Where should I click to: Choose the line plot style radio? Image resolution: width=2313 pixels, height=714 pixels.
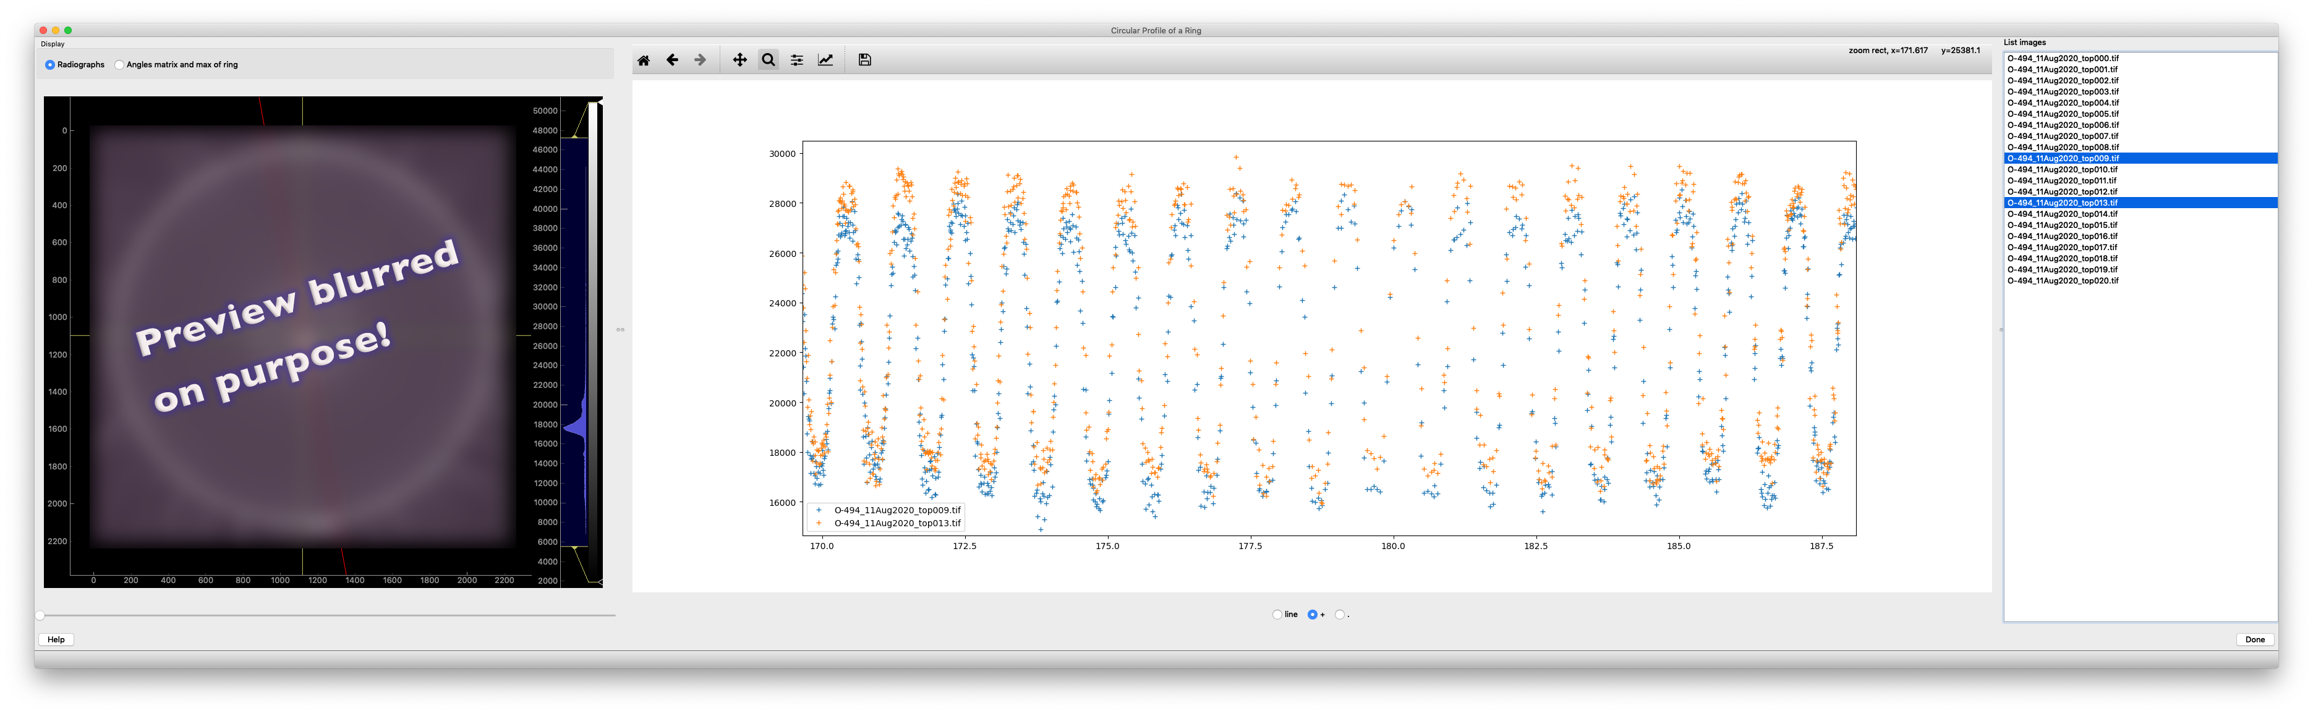pos(1277,615)
